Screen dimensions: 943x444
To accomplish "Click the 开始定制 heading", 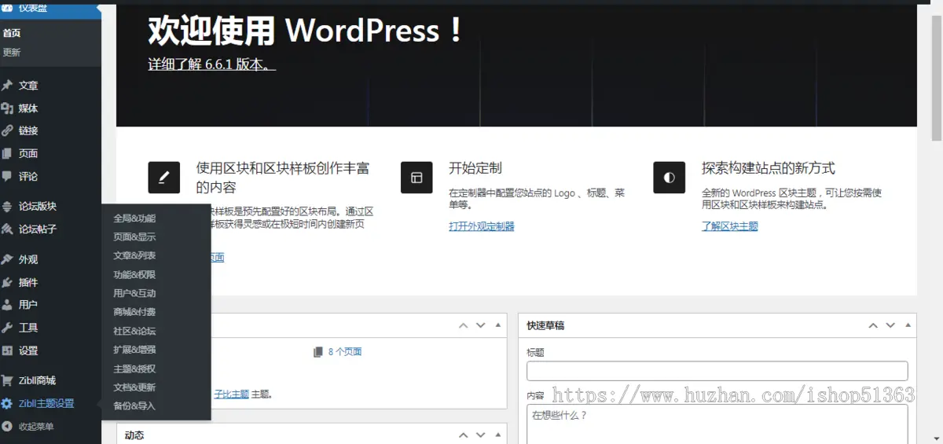I will 475,168.
